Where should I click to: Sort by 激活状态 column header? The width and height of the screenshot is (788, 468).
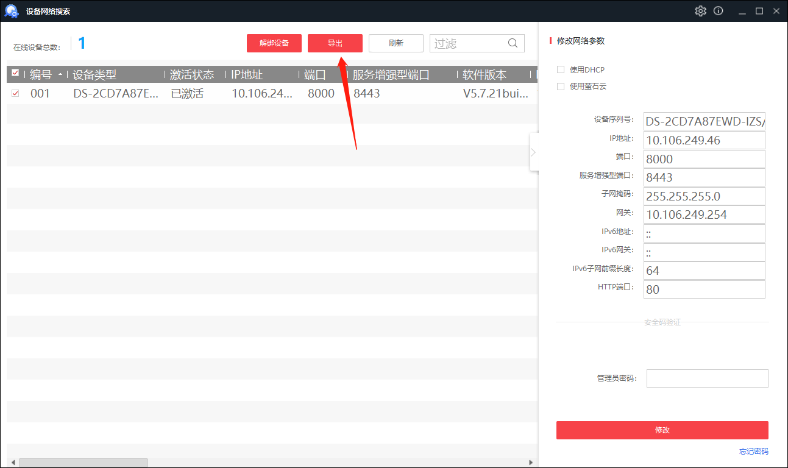coord(192,75)
